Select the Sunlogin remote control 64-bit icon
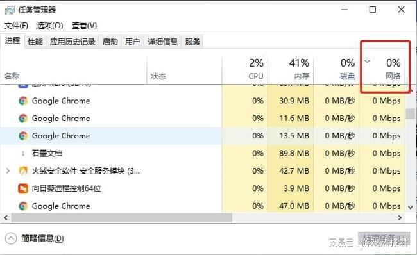Screen dimensions: 417x255 point(23,188)
